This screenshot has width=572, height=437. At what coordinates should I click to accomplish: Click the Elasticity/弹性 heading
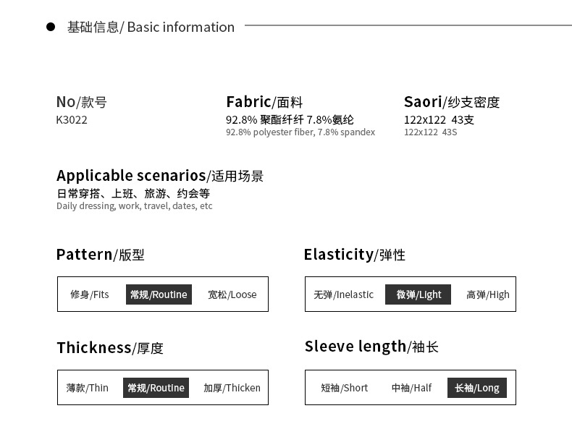point(355,255)
